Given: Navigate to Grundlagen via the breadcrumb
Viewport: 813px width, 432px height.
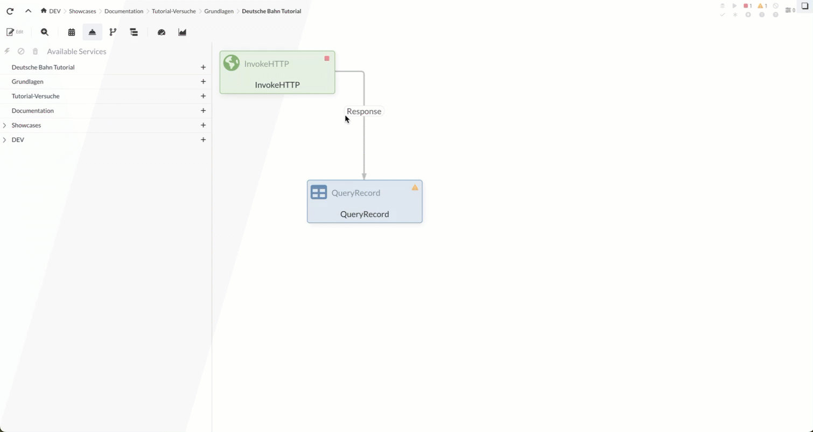Looking at the screenshot, I should click(219, 11).
